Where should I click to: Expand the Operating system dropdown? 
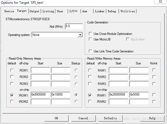(x=80, y=35)
